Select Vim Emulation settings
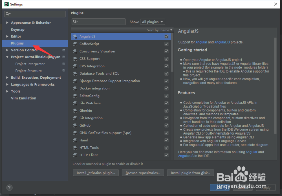Viewport: 282px width, 196px height. coord(24,98)
